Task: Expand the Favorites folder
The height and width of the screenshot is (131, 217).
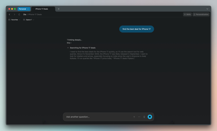Action: tap(14, 20)
